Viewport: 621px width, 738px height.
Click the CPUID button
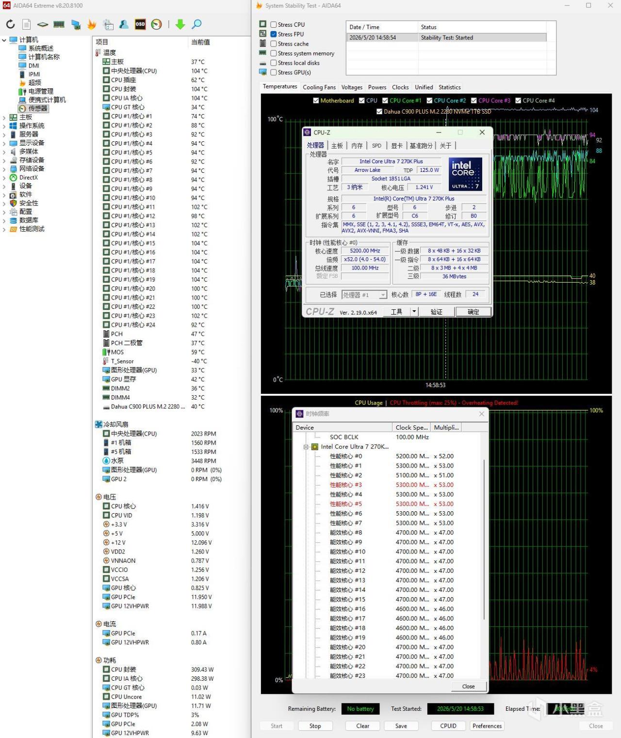point(448,726)
